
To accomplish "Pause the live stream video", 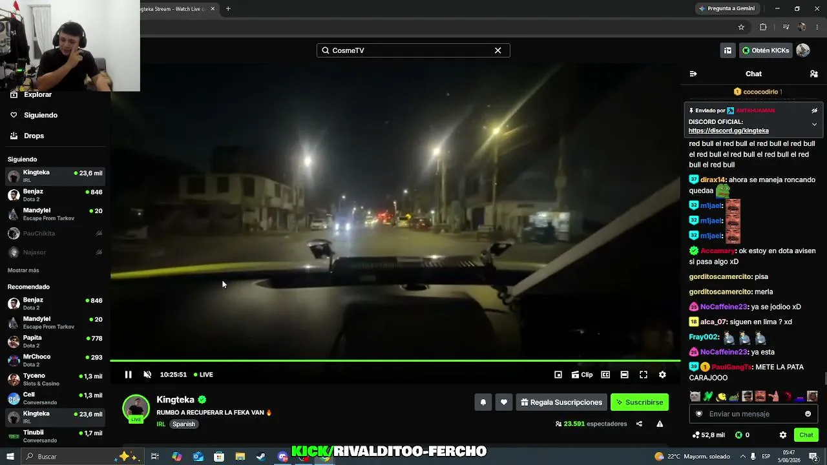I will (128, 375).
